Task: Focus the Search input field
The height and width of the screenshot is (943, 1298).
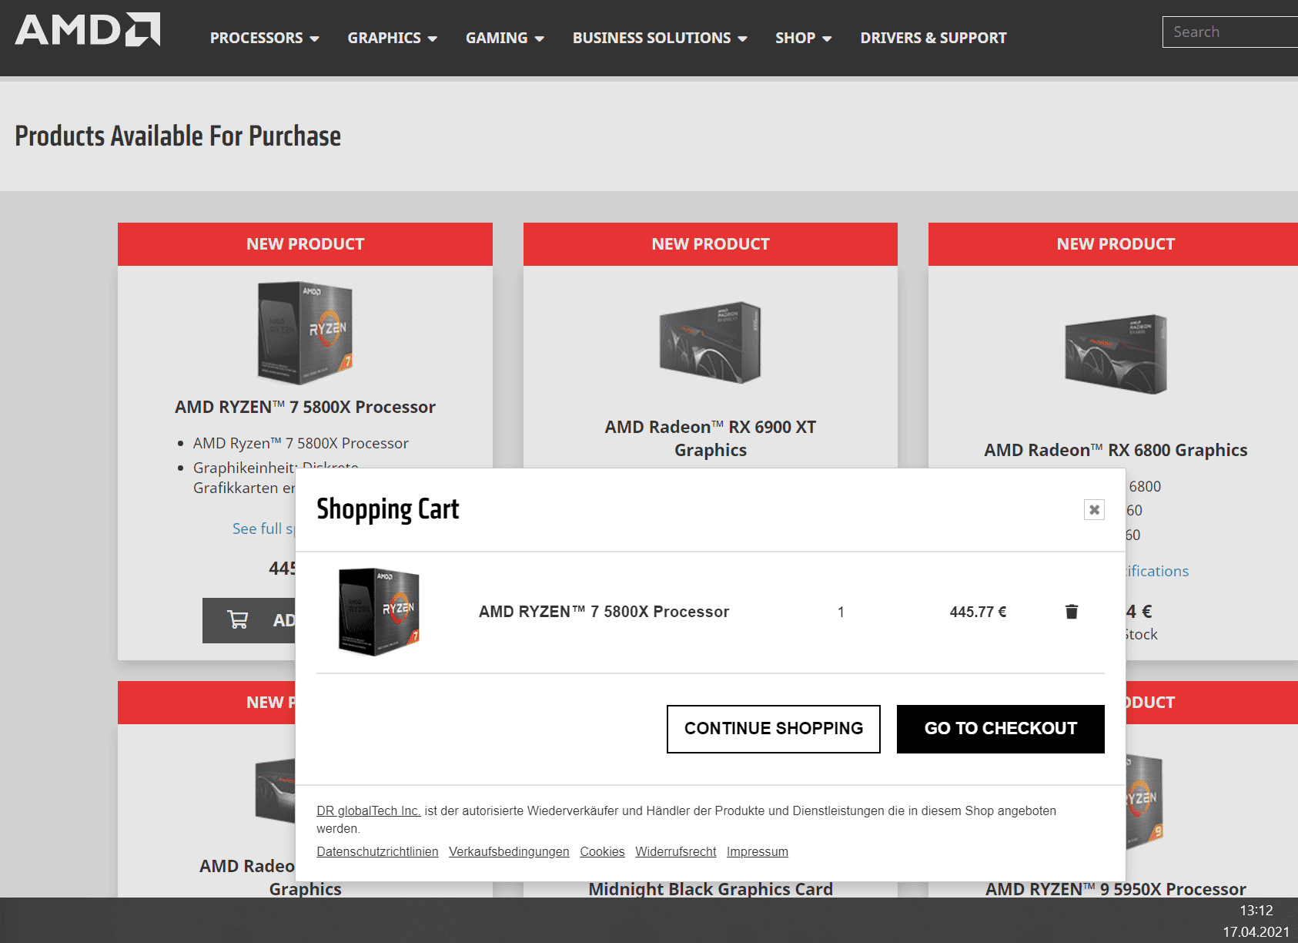Action: 1230,32
